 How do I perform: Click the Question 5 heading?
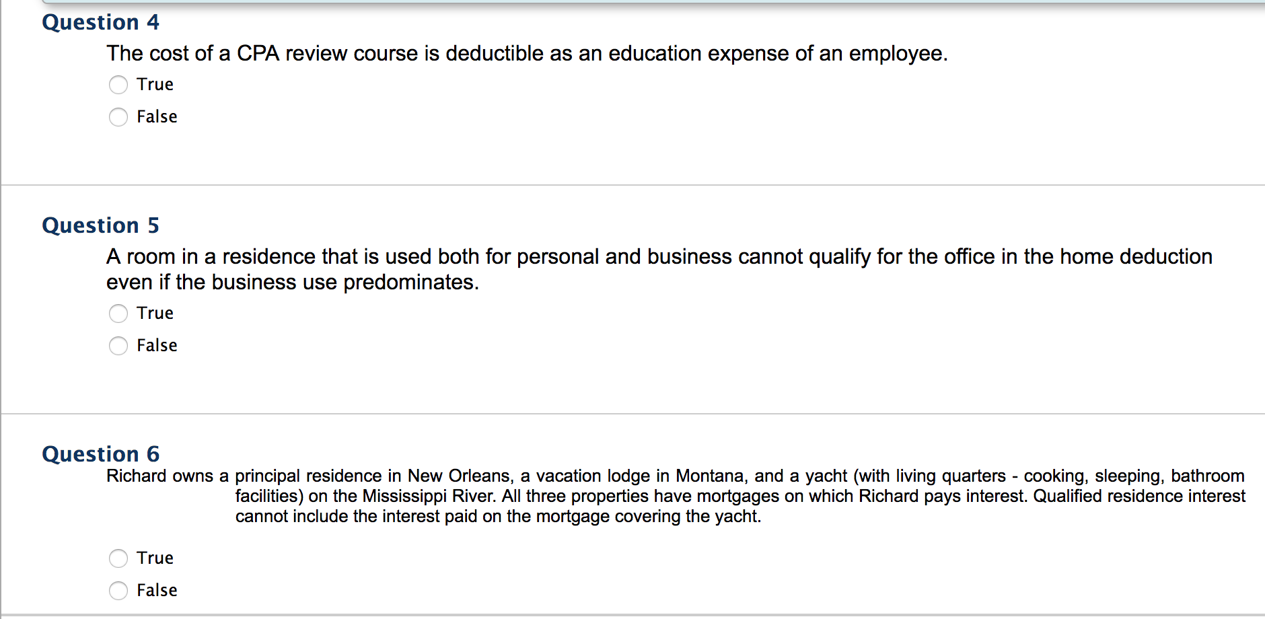[101, 225]
